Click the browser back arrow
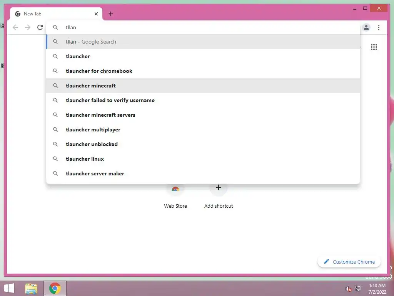The width and height of the screenshot is (394, 296). (x=15, y=27)
